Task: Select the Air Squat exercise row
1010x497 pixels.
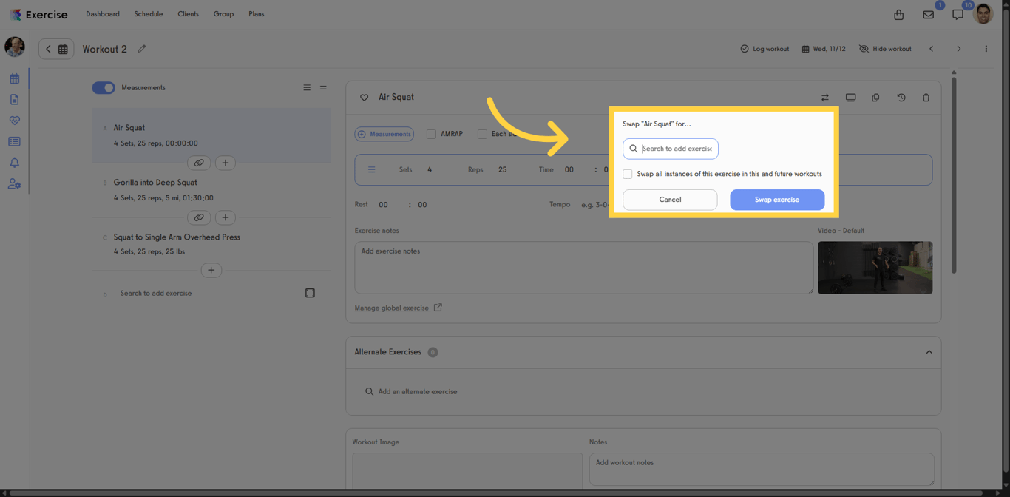Action: (211, 135)
